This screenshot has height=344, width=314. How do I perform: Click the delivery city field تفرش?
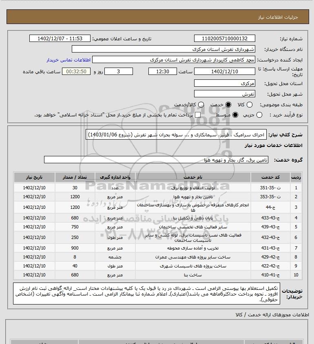click(x=225, y=94)
